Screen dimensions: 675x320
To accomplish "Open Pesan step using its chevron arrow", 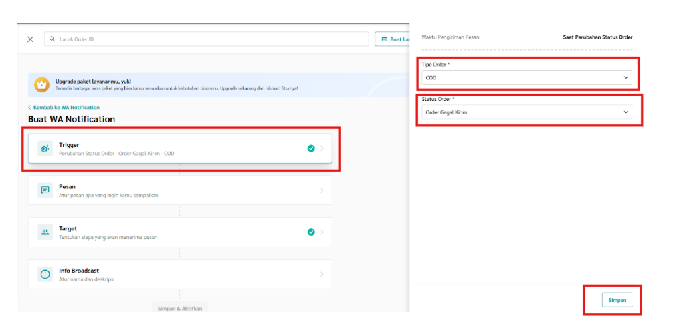I will coord(322,190).
